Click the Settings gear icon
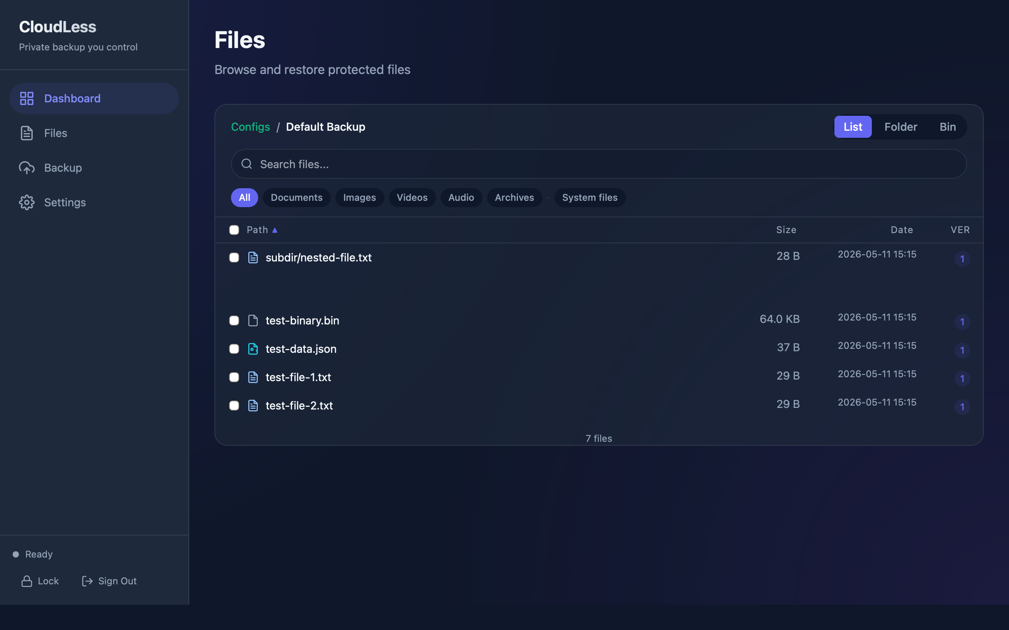Image resolution: width=1009 pixels, height=630 pixels. [x=27, y=202]
